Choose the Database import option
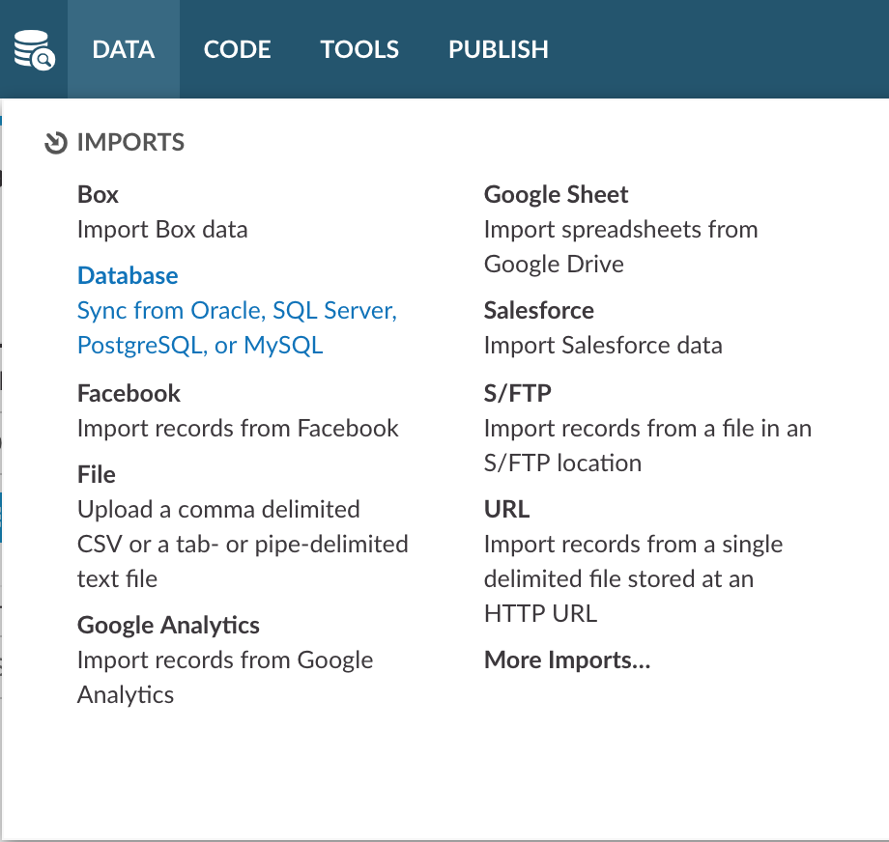This screenshot has width=889, height=842. click(128, 275)
